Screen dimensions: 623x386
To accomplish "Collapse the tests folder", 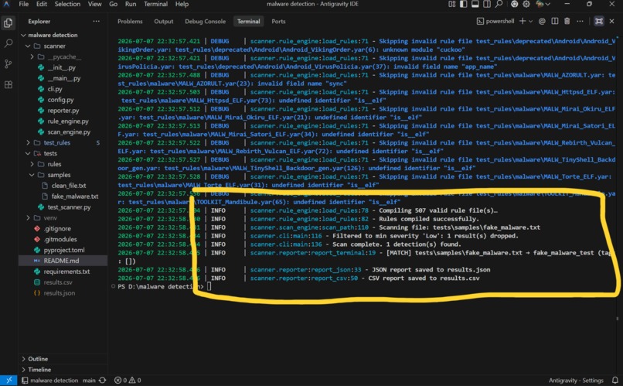I will point(28,153).
